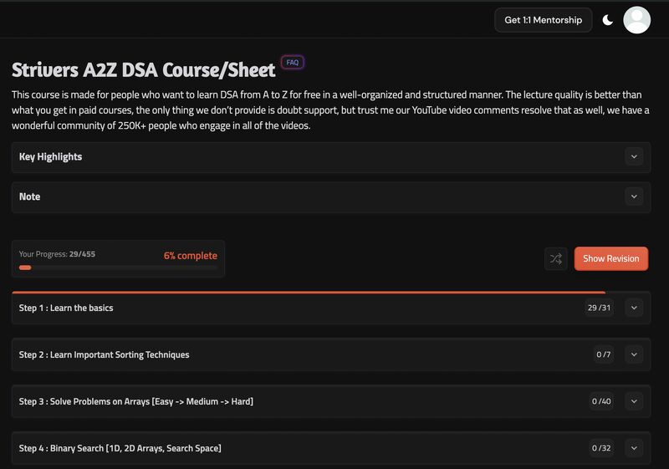Image resolution: width=669 pixels, height=469 pixels.
Task: Expand Step 4 chevron arrow
Action: point(634,448)
